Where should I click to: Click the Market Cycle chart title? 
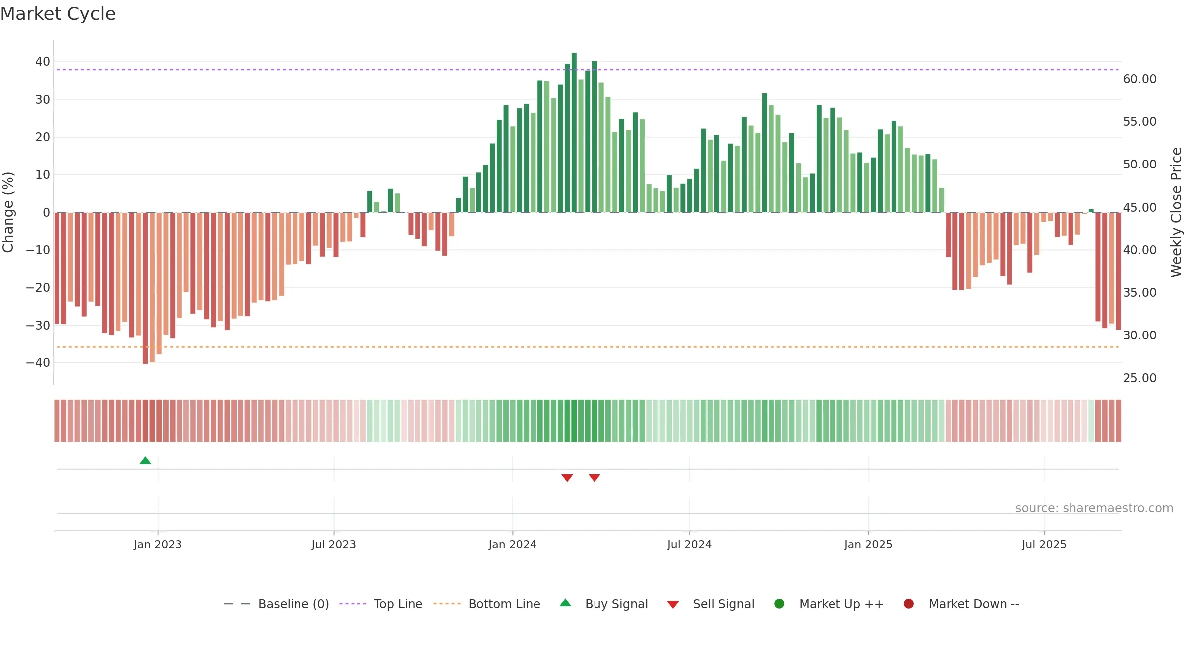pos(58,14)
